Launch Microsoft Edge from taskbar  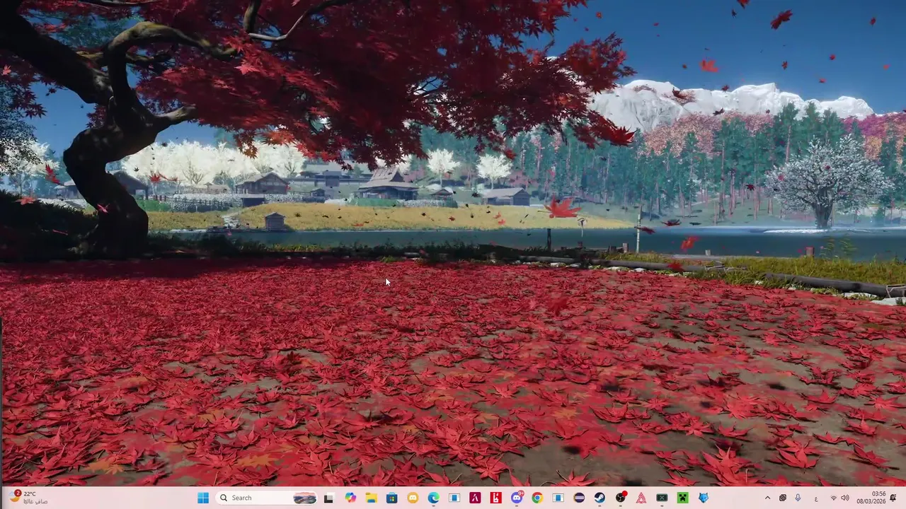(433, 498)
